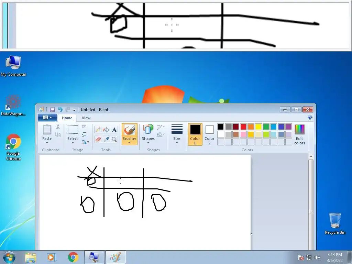Select the DataWagon desktop shortcut
The image size is (352, 264).
pyautogui.click(x=13, y=105)
